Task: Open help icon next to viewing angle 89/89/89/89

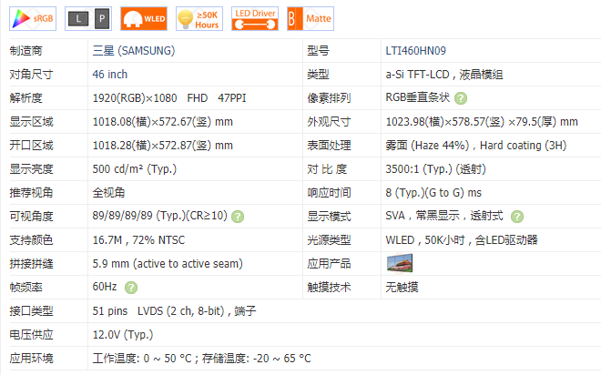Action: [238, 217]
